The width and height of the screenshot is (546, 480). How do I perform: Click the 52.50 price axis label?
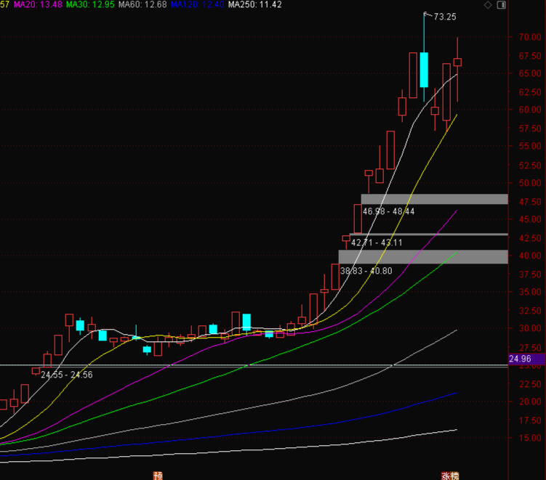pos(530,166)
